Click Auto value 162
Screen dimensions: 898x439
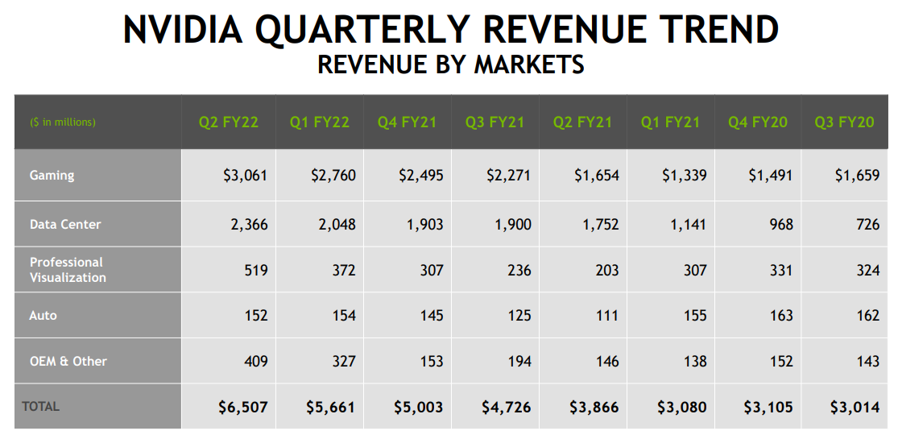pos(868,316)
